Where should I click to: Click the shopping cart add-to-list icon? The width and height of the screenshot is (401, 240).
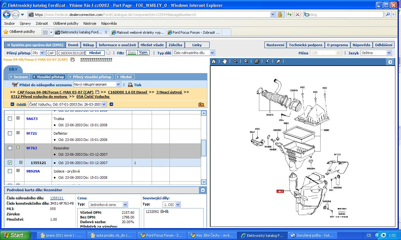coord(15,84)
